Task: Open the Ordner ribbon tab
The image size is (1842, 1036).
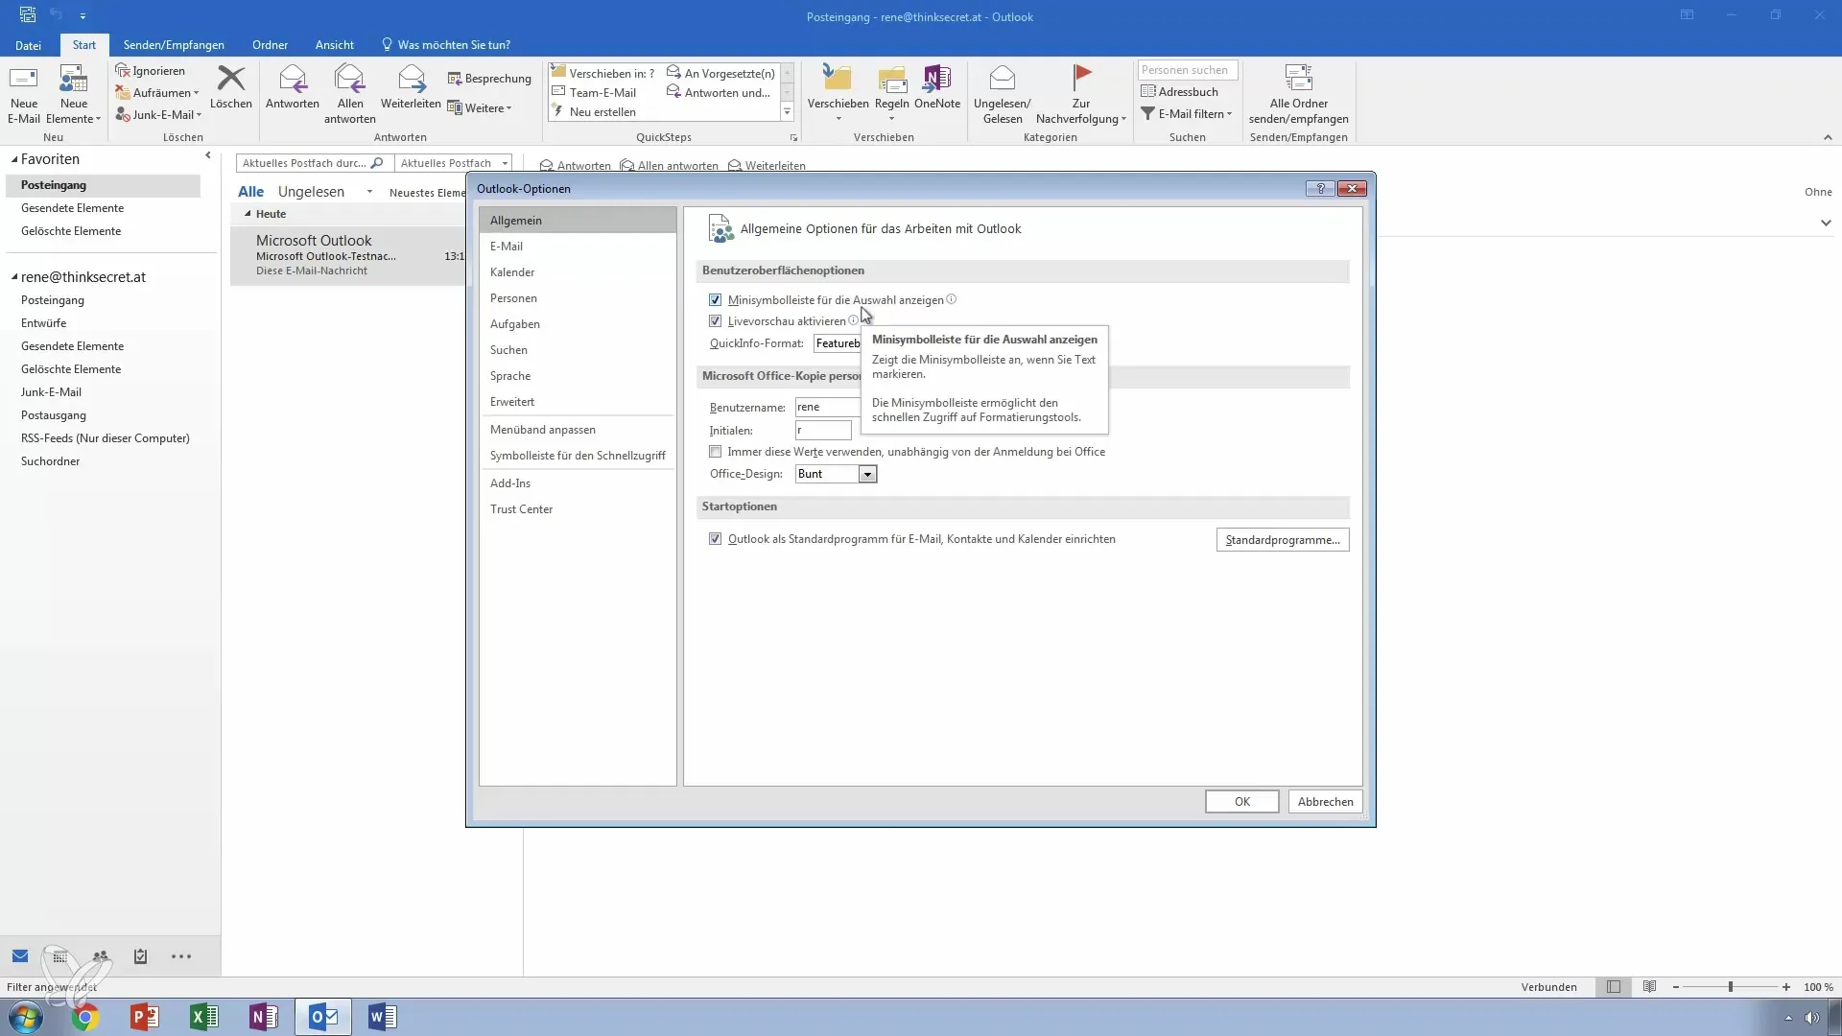Action: tap(270, 45)
